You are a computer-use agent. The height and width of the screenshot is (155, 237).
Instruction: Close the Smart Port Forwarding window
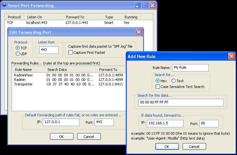(x=152, y=5)
